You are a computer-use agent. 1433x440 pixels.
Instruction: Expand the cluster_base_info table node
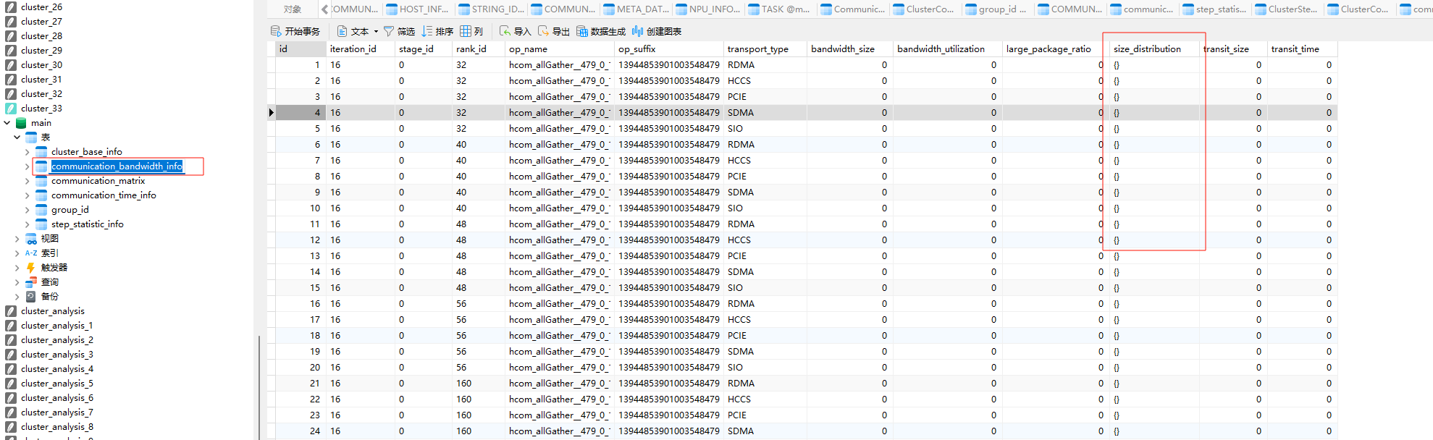pyautogui.click(x=28, y=152)
